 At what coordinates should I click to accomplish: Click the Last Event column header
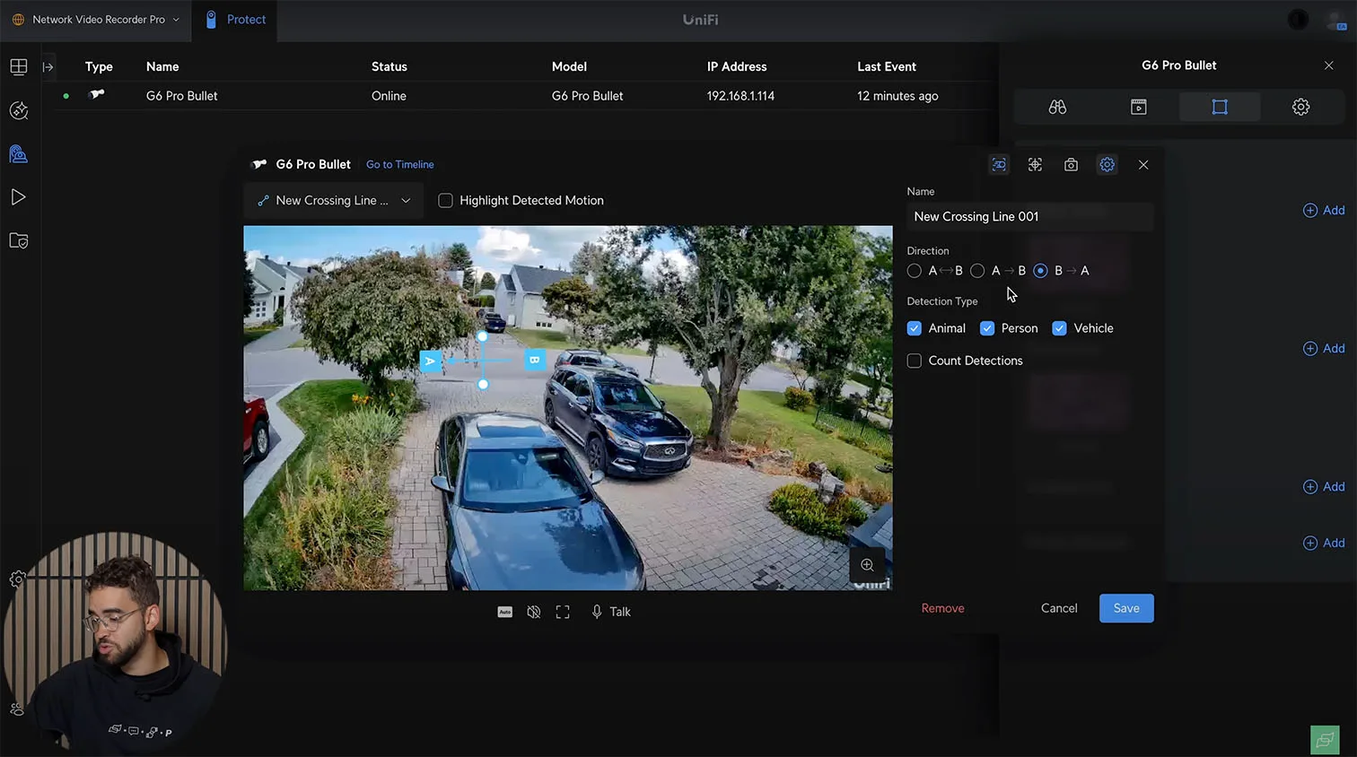(887, 66)
